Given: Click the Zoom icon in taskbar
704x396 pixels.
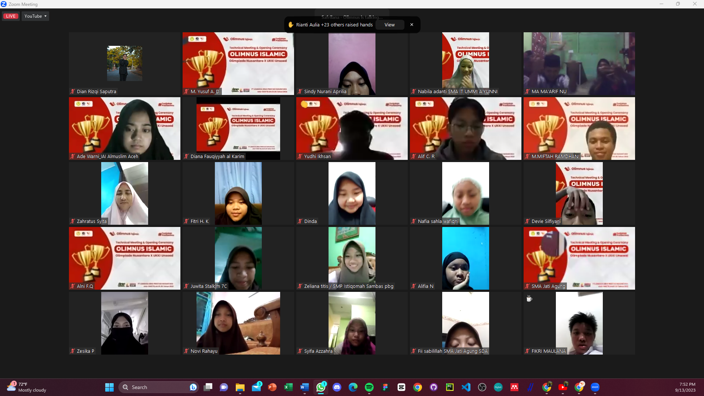Looking at the screenshot, I should click(595, 387).
